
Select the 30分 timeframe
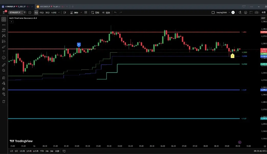(x=47, y=13)
